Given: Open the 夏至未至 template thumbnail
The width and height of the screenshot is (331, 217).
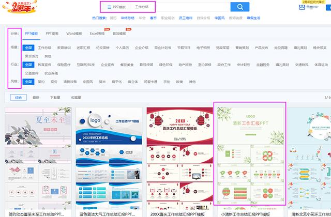Looking at the screenshot, I should click(x=38, y=158).
